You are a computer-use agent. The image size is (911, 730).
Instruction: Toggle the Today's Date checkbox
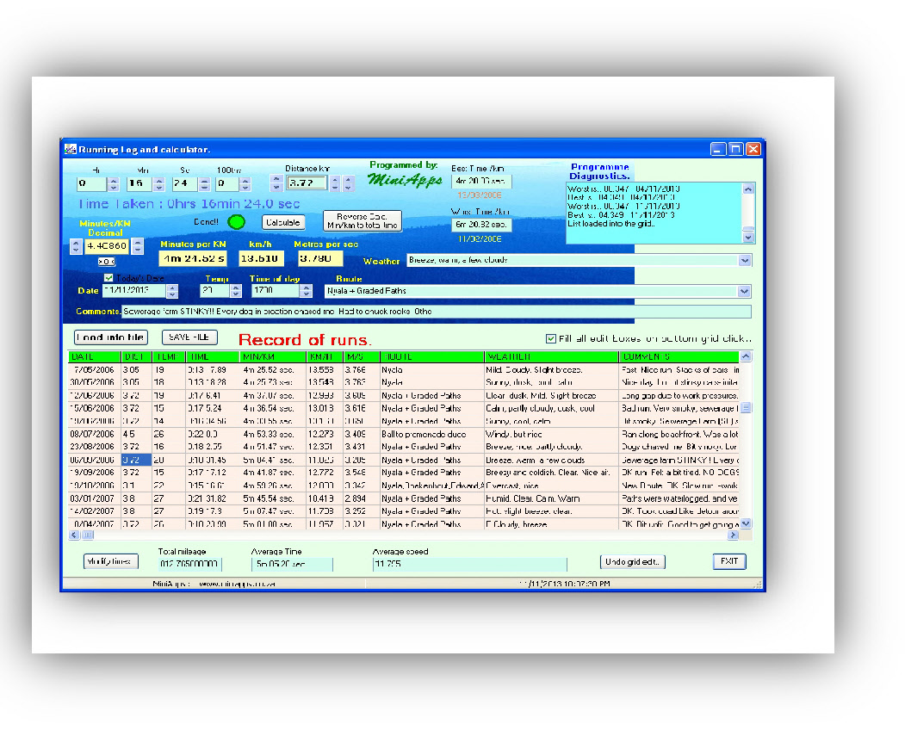point(108,278)
